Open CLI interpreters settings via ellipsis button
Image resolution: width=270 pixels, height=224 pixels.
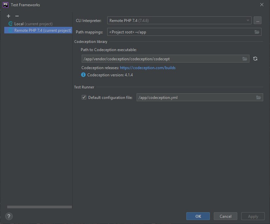pos(258,21)
